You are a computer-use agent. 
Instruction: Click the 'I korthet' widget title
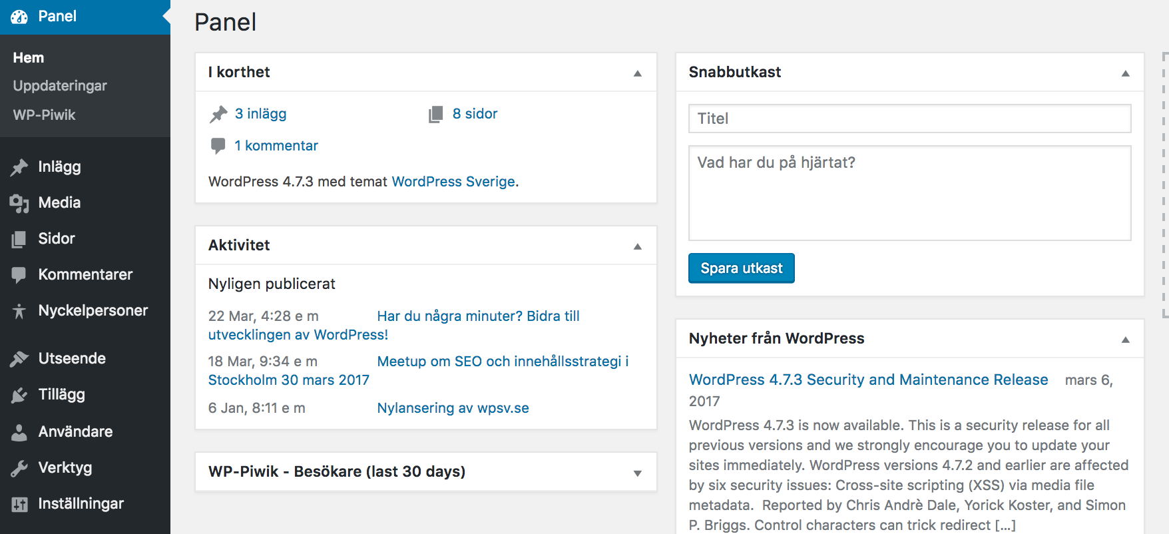pyautogui.click(x=239, y=72)
